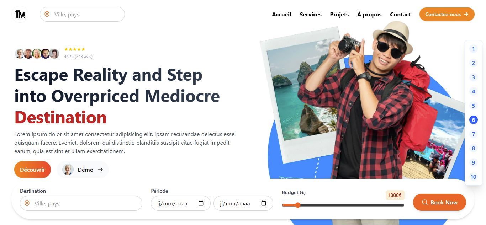
Task: Click the TM logo icon
Action: pyautogui.click(x=20, y=14)
